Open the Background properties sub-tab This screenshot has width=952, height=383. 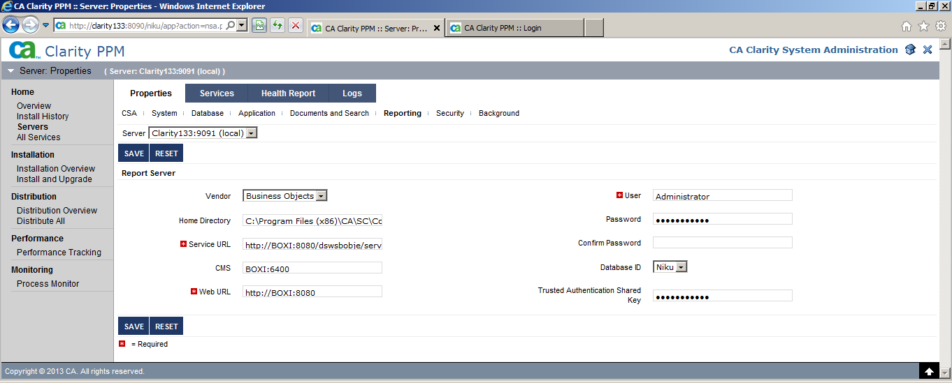tap(499, 113)
